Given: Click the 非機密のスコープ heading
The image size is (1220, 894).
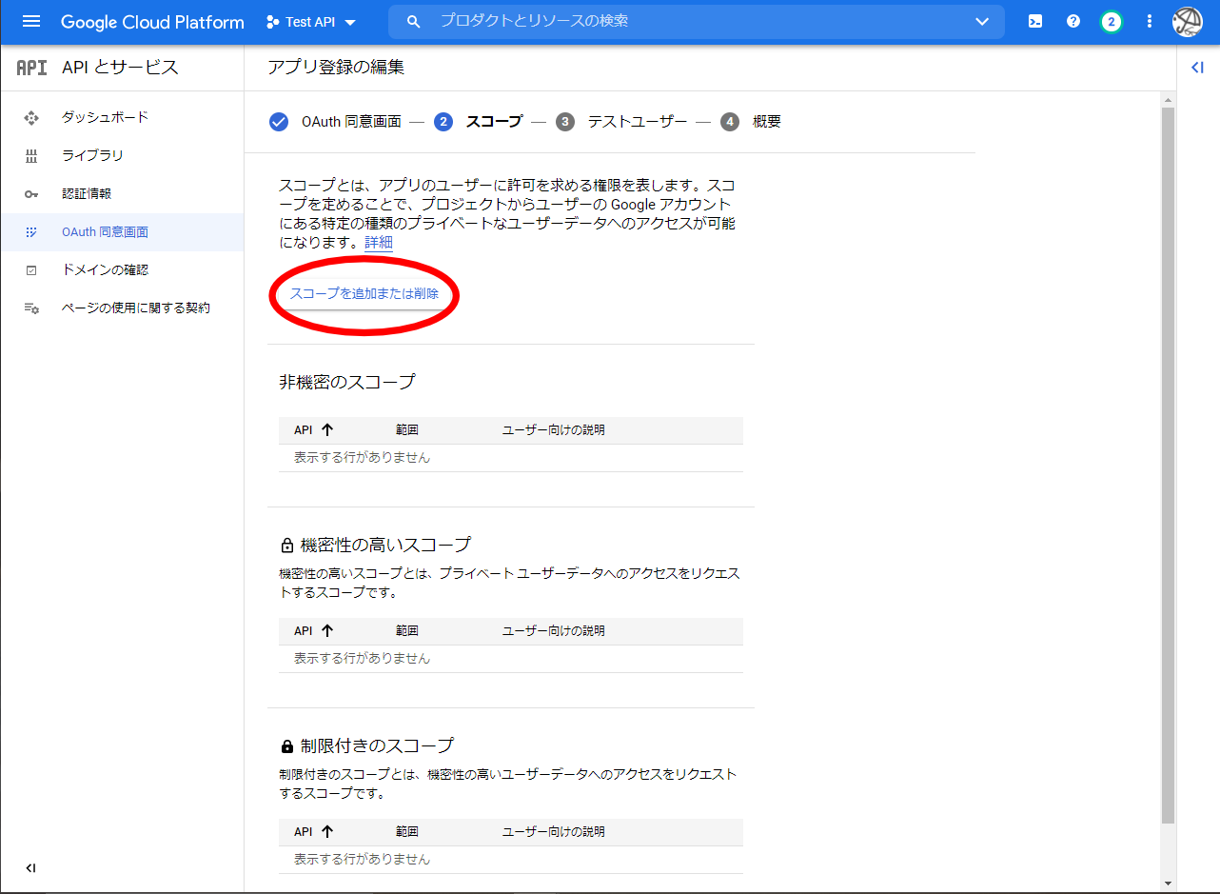Looking at the screenshot, I should 347,382.
